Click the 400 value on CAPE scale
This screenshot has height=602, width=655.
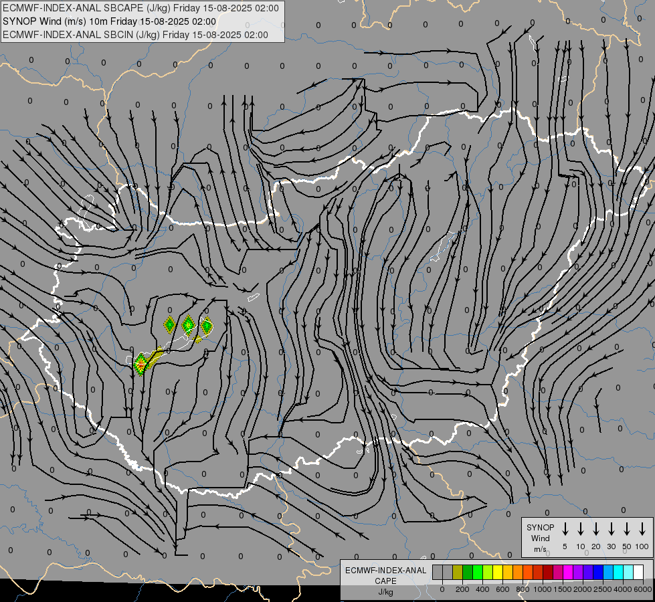pyautogui.click(x=482, y=589)
